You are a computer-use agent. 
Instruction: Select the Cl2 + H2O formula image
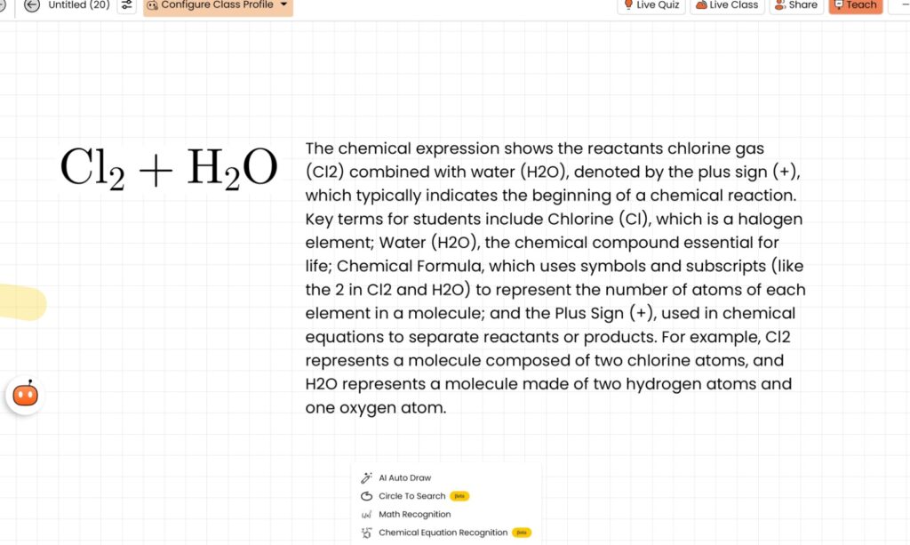tap(169, 168)
